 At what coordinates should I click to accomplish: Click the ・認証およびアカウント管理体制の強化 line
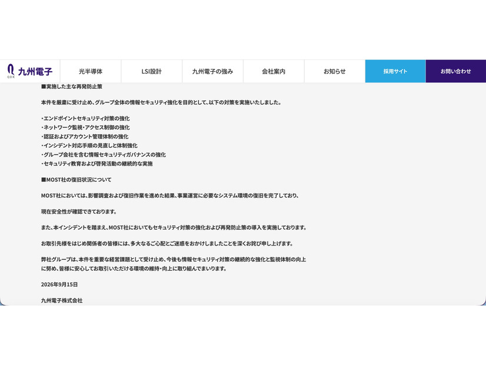tap(85, 137)
